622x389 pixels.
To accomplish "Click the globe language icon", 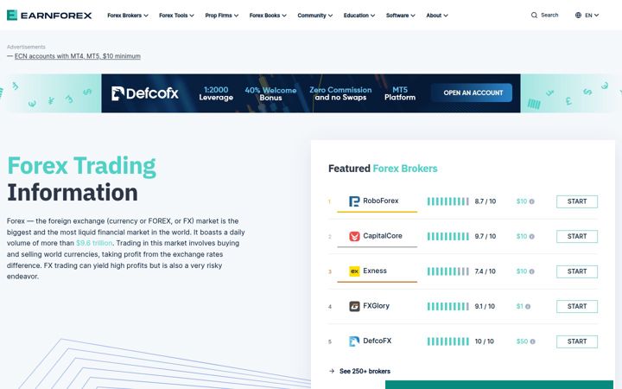I will (578, 15).
